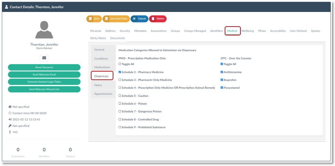335x166 pixels.
Task: Check Schedule 8 - Controlled Drug
Action: coord(120,119)
